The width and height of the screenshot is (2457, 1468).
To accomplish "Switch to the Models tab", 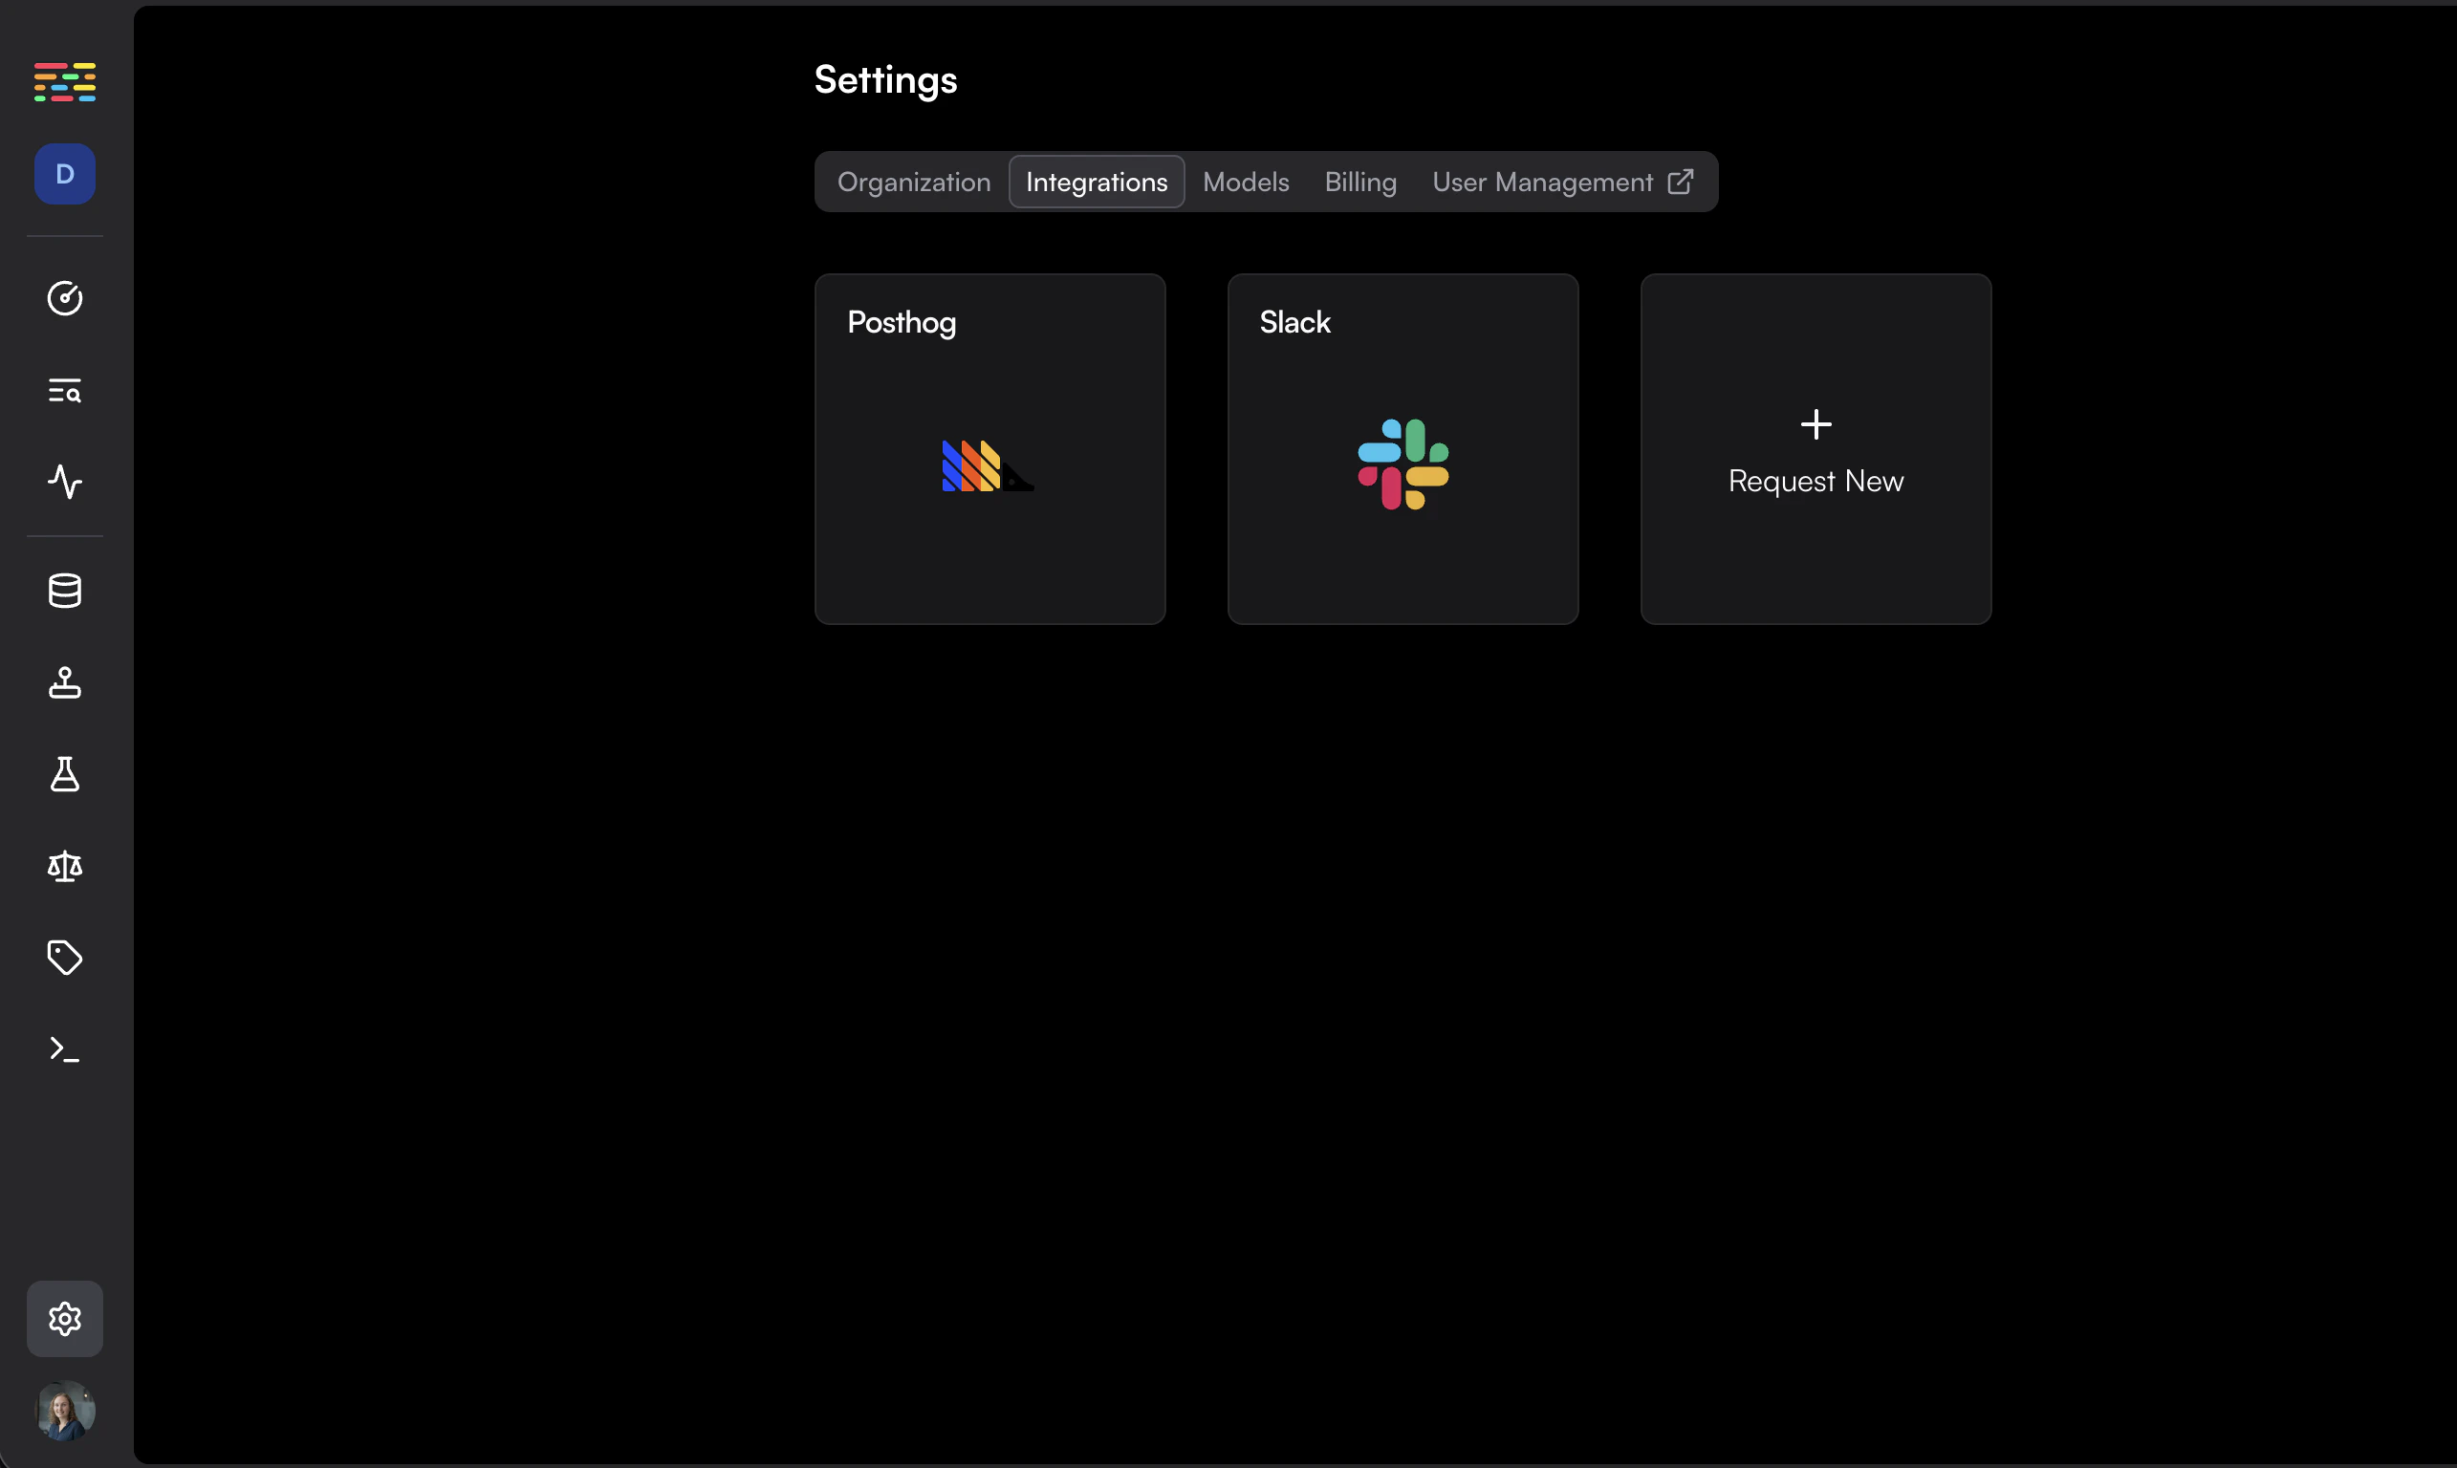I will tap(1246, 182).
